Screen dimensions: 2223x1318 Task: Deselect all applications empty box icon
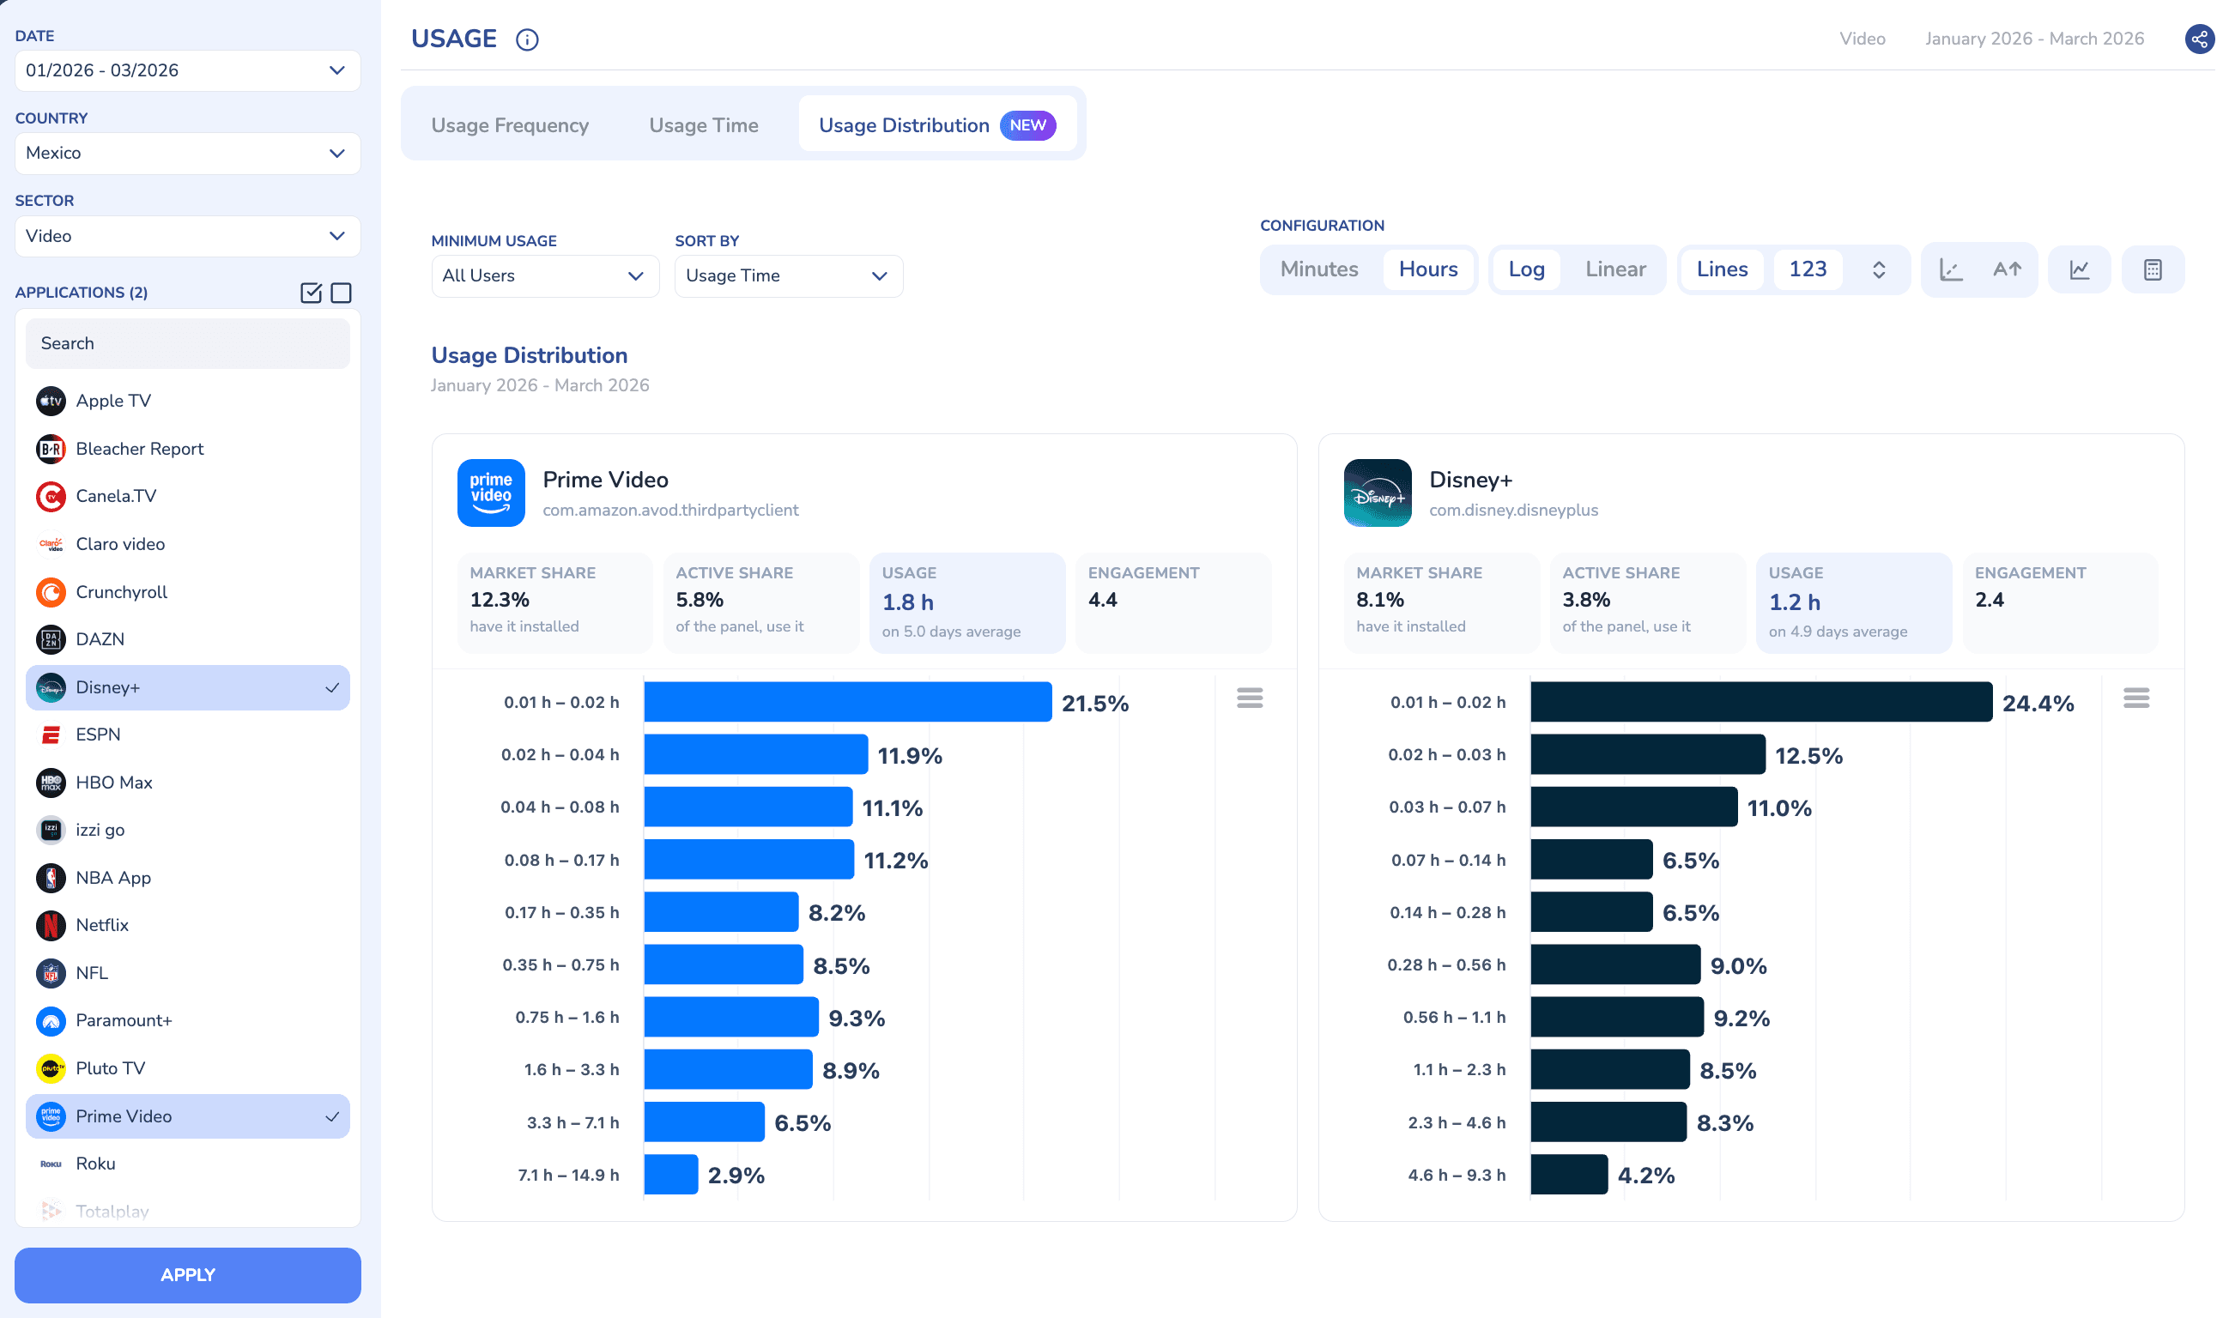click(x=341, y=293)
